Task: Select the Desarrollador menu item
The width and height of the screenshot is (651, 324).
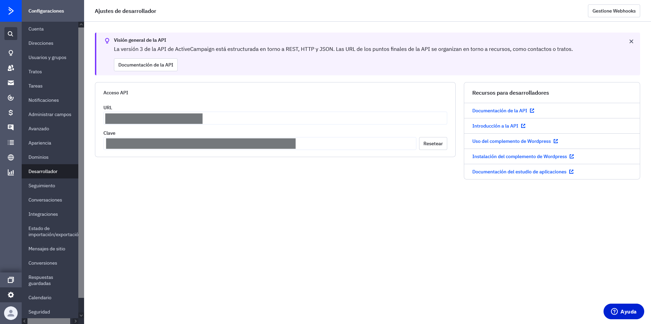Action: (50, 171)
